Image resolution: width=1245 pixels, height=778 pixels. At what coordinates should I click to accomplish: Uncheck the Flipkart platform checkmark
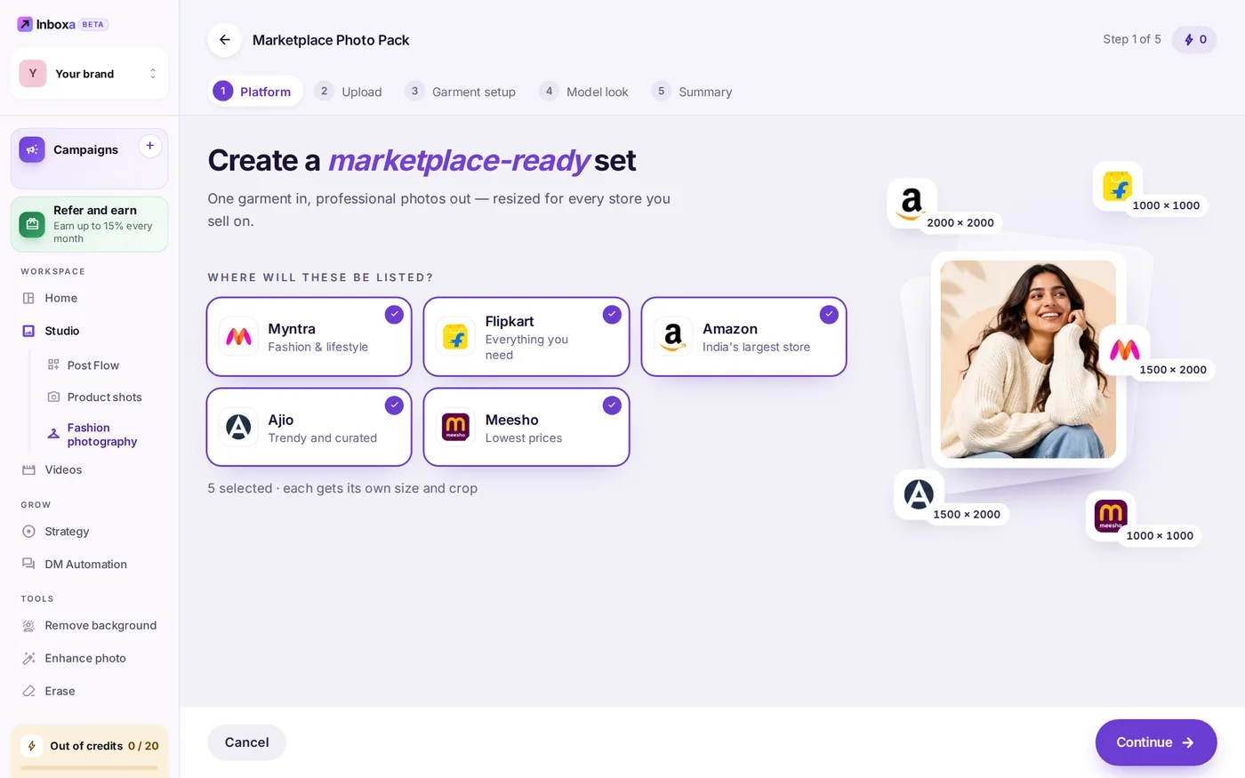pyautogui.click(x=612, y=314)
